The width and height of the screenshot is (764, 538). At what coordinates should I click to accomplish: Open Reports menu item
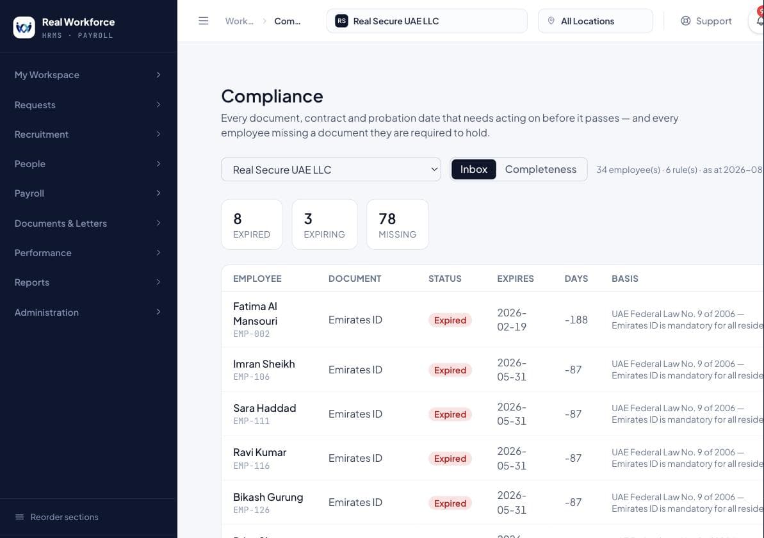88,282
